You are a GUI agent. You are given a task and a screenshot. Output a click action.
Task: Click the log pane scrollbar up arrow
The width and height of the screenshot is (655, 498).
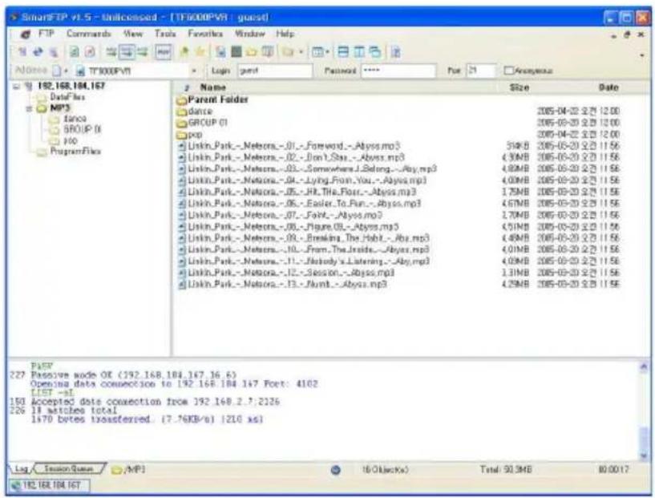[x=644, y=366]
